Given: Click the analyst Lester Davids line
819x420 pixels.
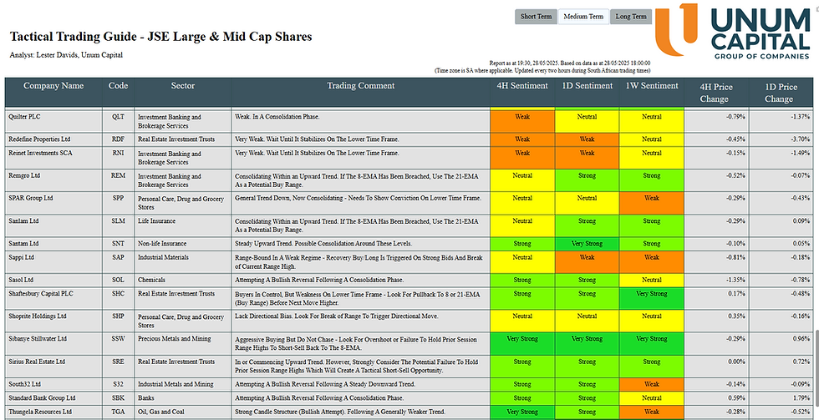Looking at the screenshot, I should coord(66,55).
